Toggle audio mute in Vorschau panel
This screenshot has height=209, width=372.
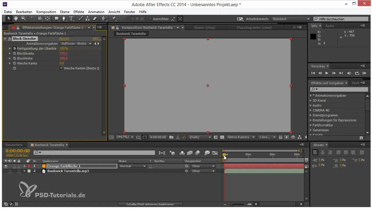(x=349, y=73)
